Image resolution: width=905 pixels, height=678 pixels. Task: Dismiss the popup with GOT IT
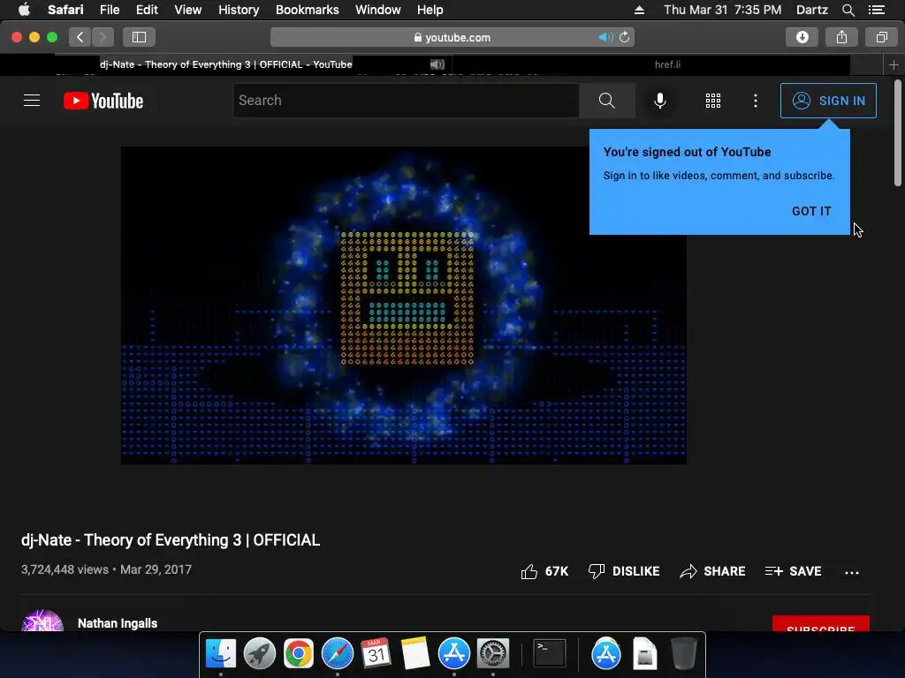pyautogui.click(x=811, y=211)
